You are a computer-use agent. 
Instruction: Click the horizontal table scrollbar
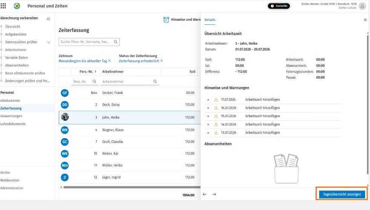[x=131, y=187]
